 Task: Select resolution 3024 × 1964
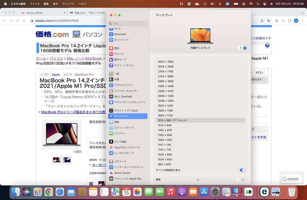coord(200,62)
